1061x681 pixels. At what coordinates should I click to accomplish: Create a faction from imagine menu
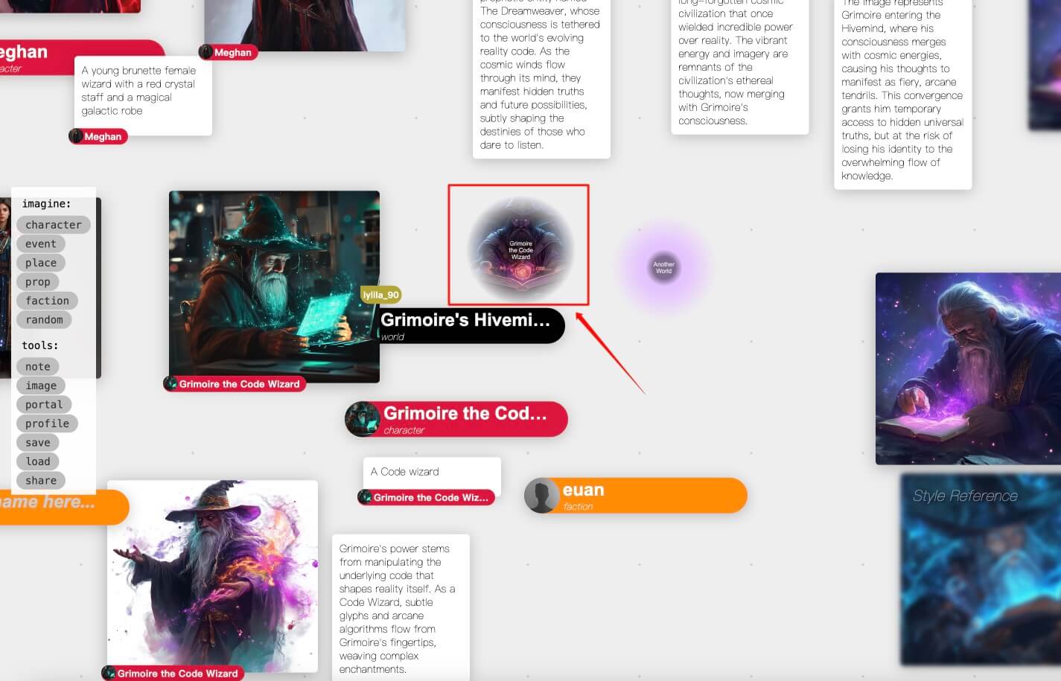47,301
